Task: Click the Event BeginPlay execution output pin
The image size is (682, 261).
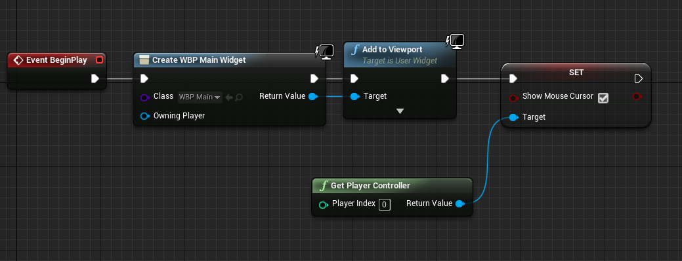Action: coord(95,78)
